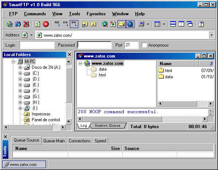
Task: Select html folder in file list
Action: pos(169,71)
